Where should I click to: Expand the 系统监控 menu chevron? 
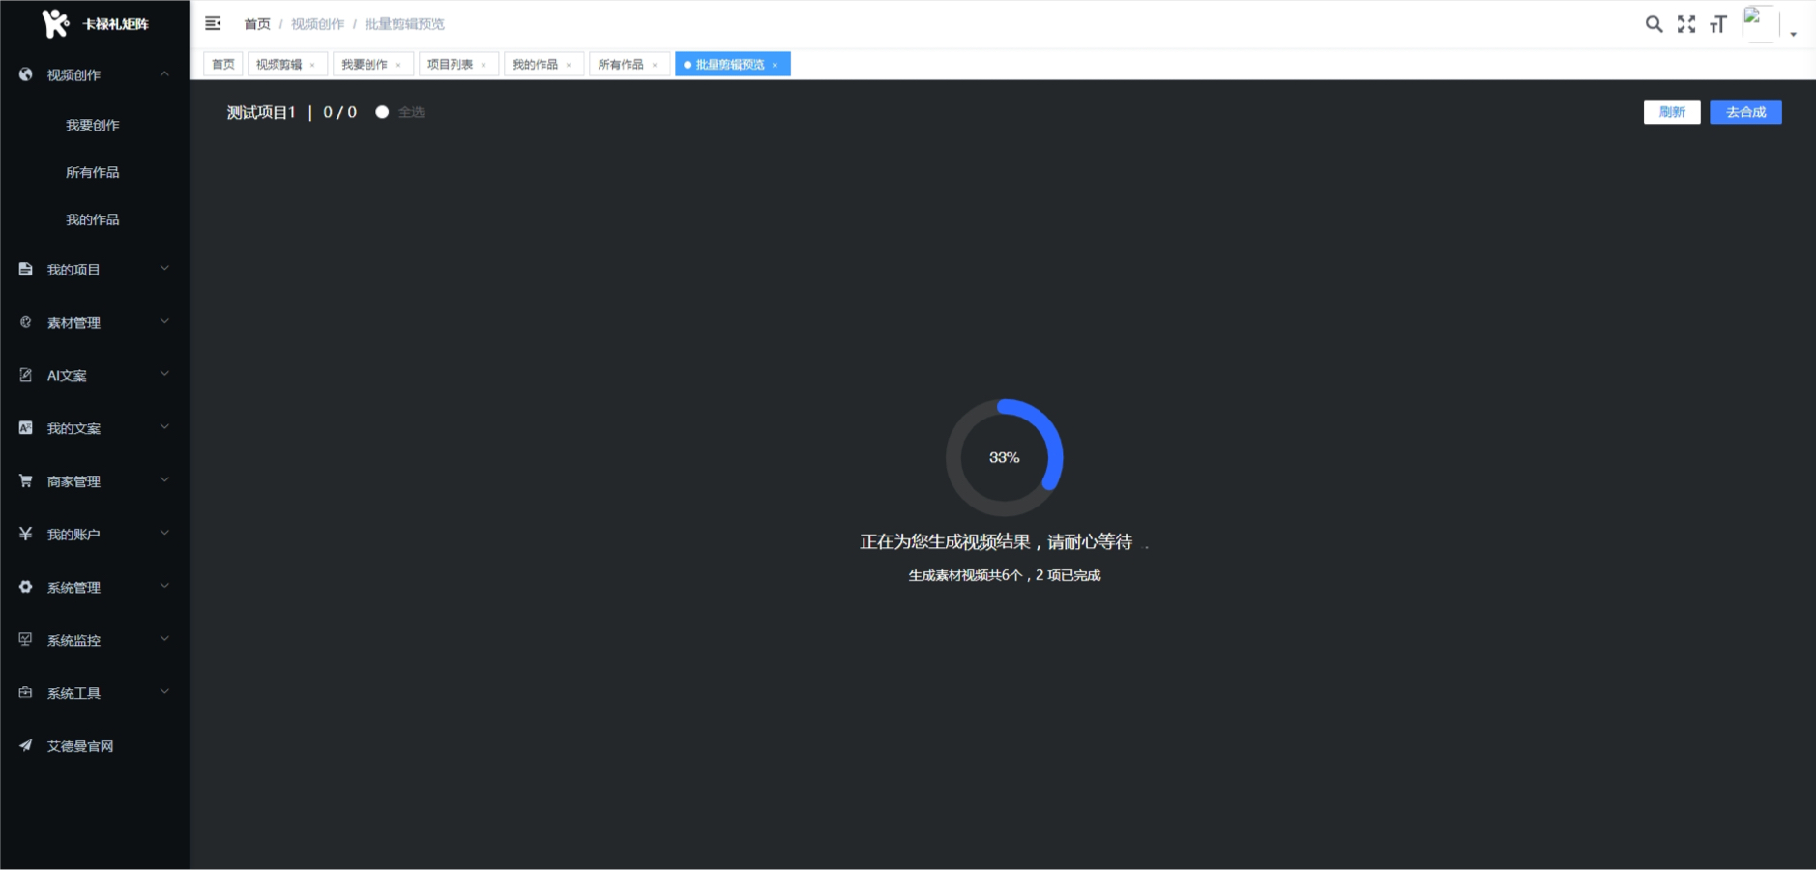[164, 638]
